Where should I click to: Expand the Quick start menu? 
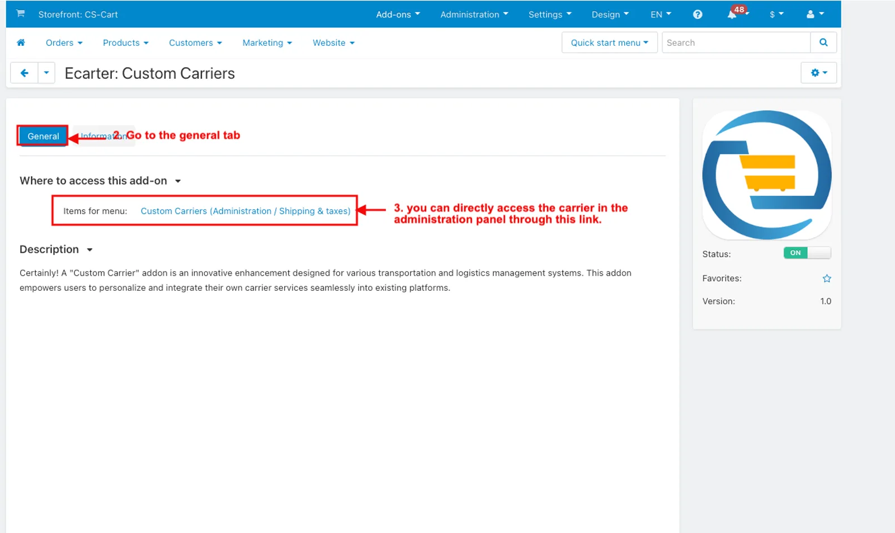pos(610,43)
